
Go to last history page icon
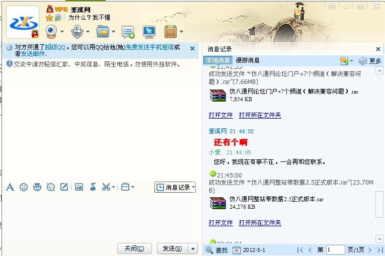[380, 250]
